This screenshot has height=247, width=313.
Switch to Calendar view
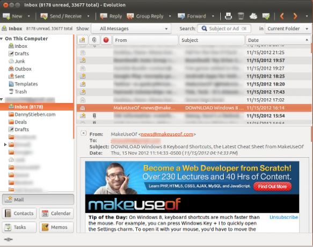pos(56,214)
